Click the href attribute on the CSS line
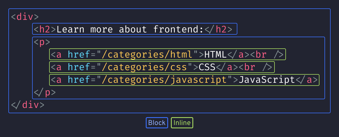The width and height of the screenshot is (339, 137). (x=79, y=67)
